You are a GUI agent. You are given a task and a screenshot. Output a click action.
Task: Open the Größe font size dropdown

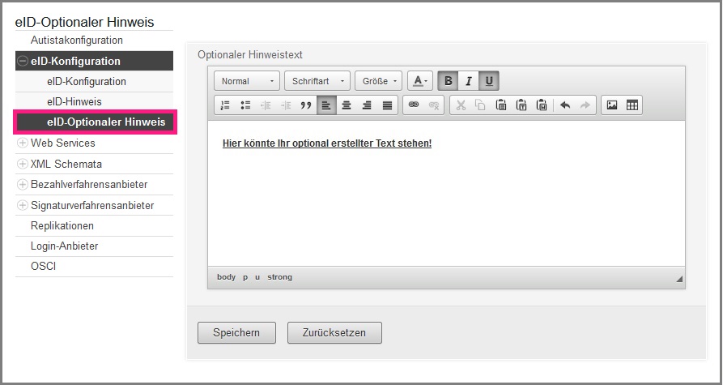(378, 81)
